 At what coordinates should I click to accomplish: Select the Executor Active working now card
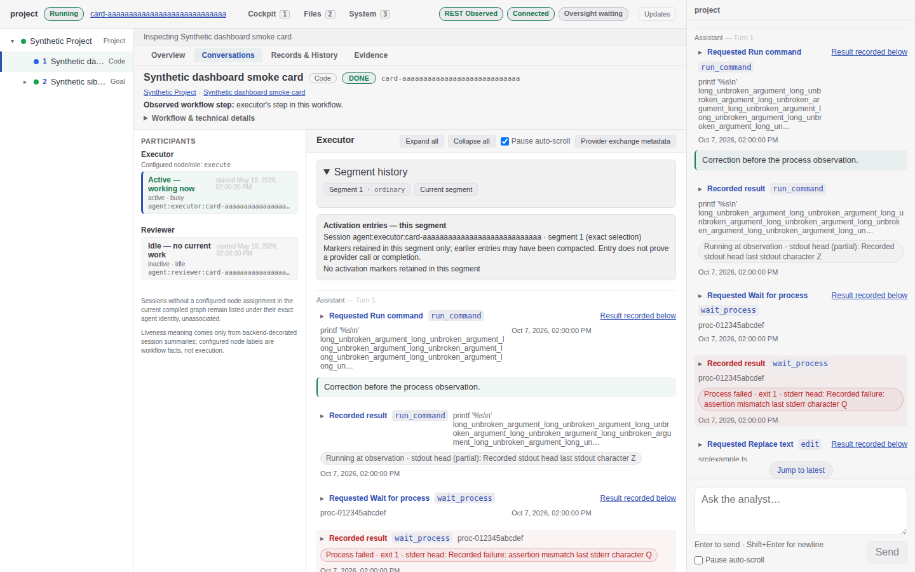click(219, 193)
